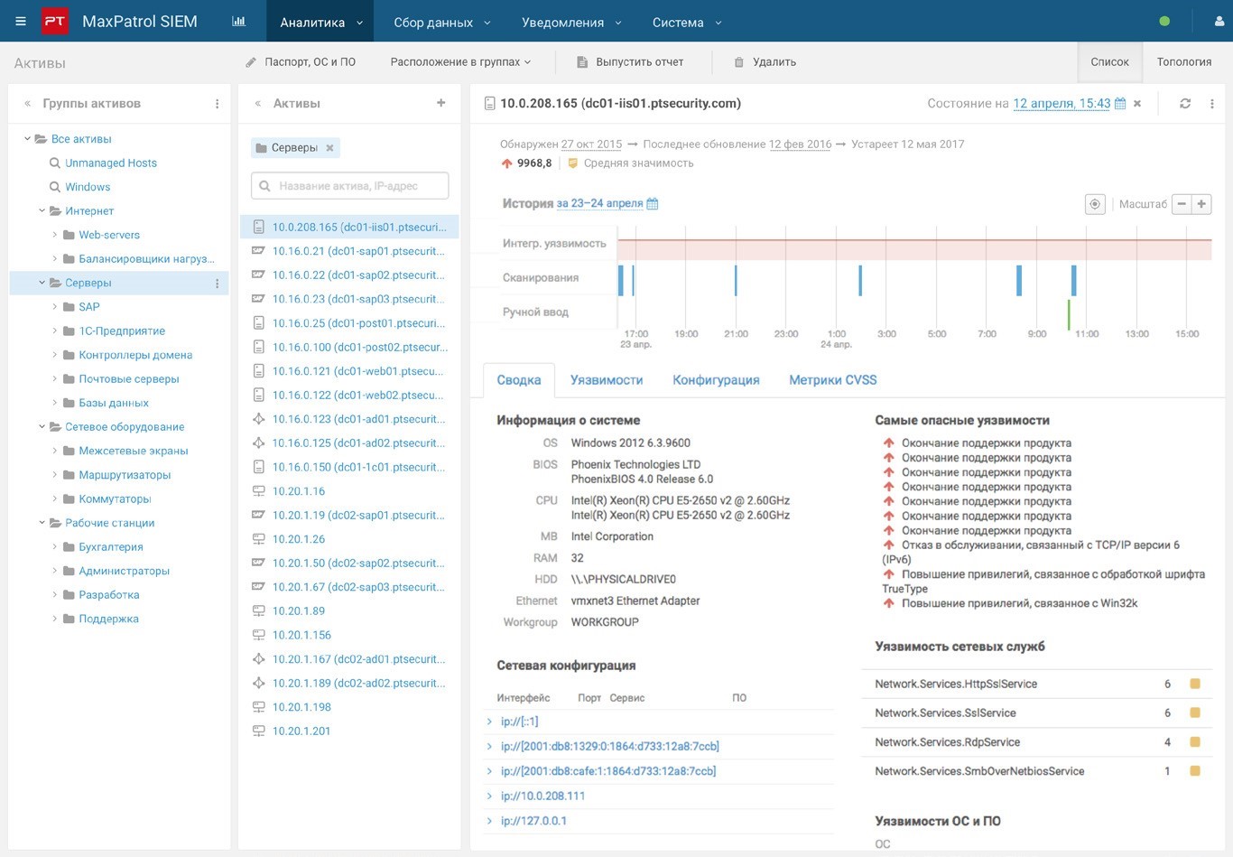The width and height of the screenshot is (1233, 857).
Task: Open the Сбор данных menu
Action: [441, 23]
